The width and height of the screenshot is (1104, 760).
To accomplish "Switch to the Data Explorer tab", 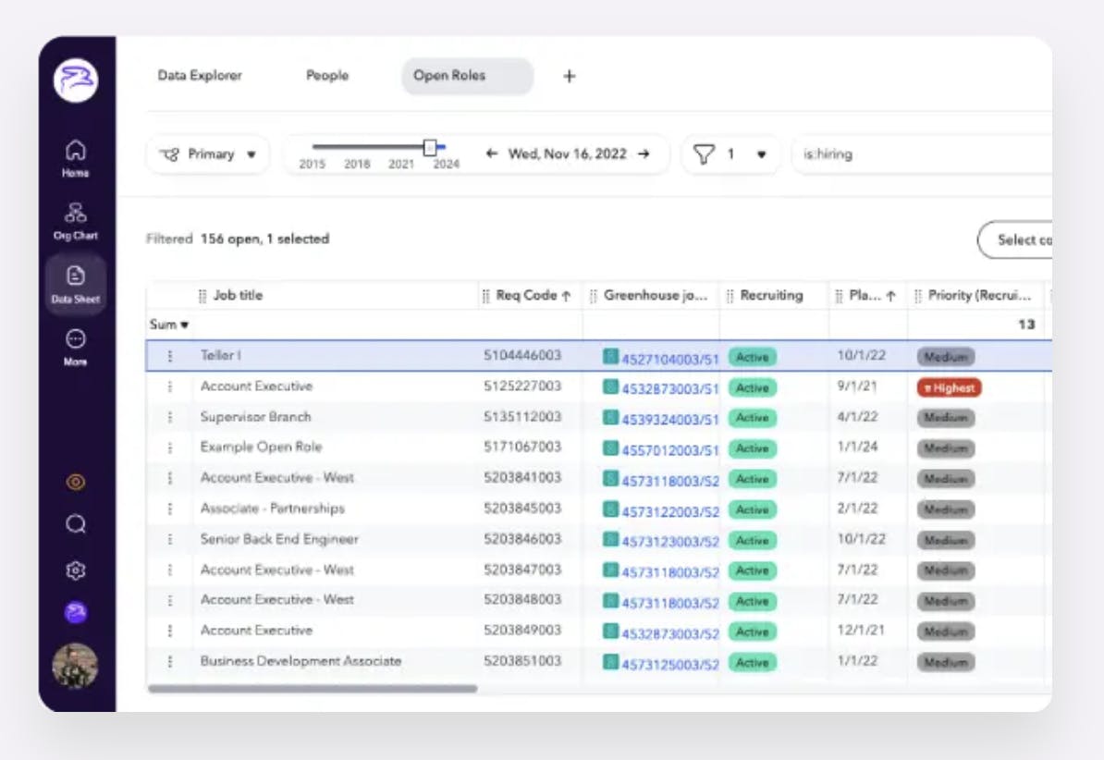I will click(200, 76).
